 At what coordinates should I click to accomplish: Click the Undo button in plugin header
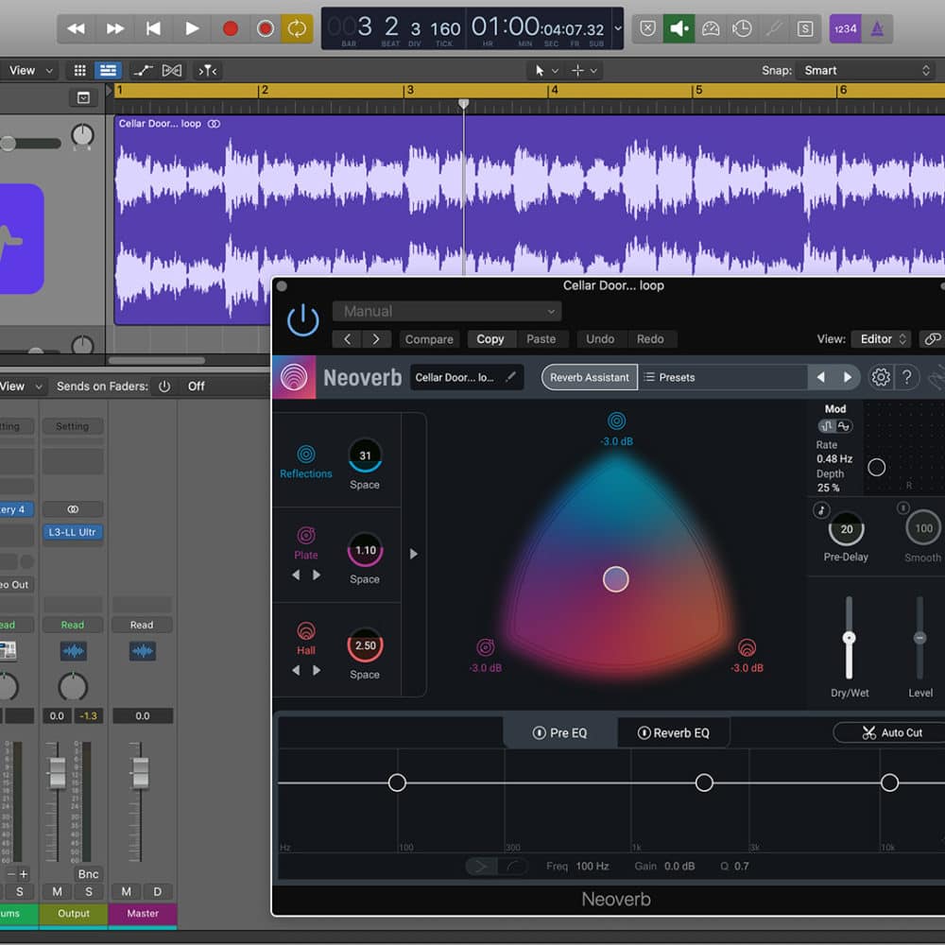600,338
